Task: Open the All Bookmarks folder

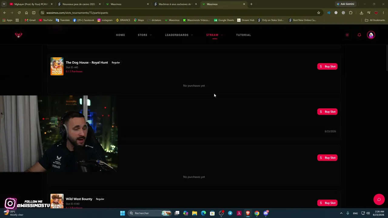Action: coord(375,20)
